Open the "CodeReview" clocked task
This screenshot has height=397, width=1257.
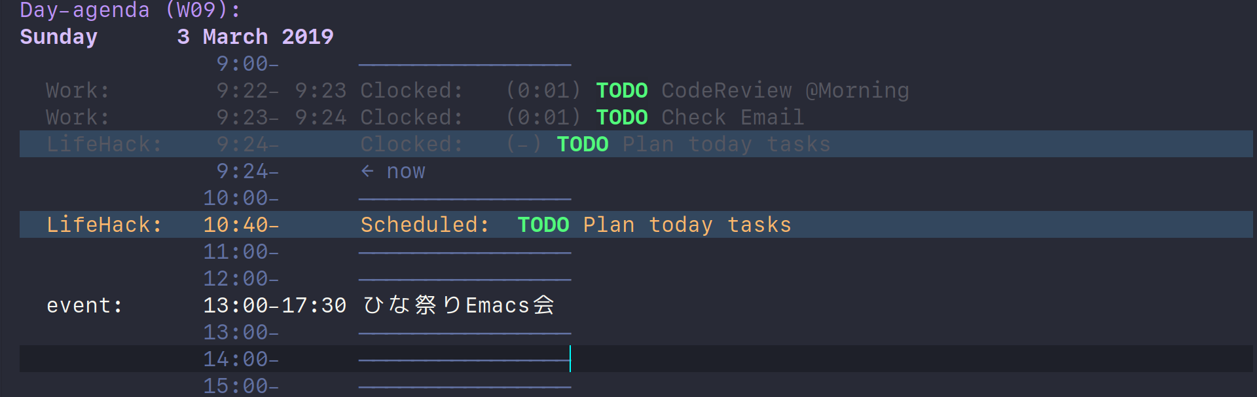click(x=726, y=90)
